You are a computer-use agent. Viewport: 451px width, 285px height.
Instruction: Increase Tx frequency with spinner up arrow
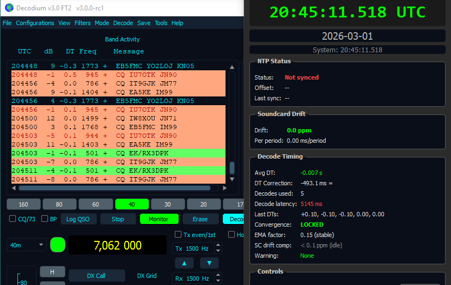click(x=219, y=246)
